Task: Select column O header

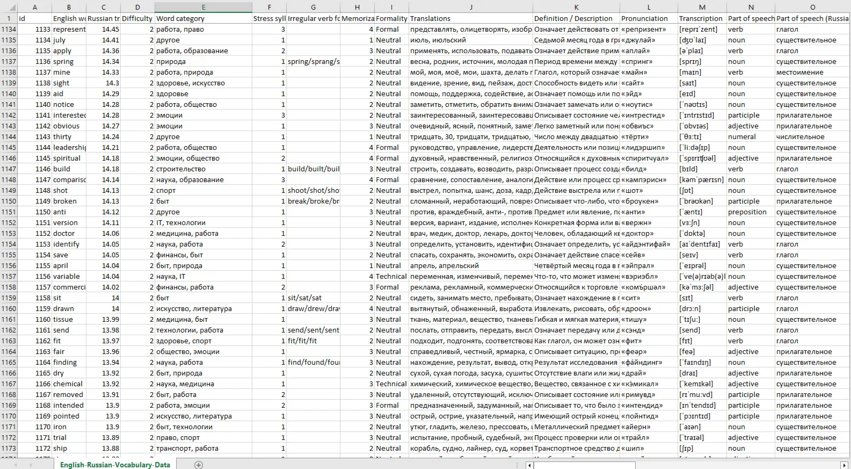Action: coord(813,8)
